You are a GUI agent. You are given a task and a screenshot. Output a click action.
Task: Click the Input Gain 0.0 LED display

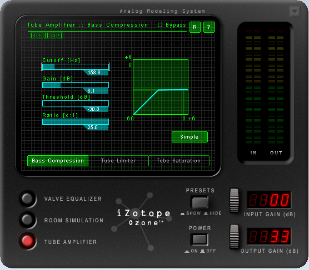(x=269, y=200)
